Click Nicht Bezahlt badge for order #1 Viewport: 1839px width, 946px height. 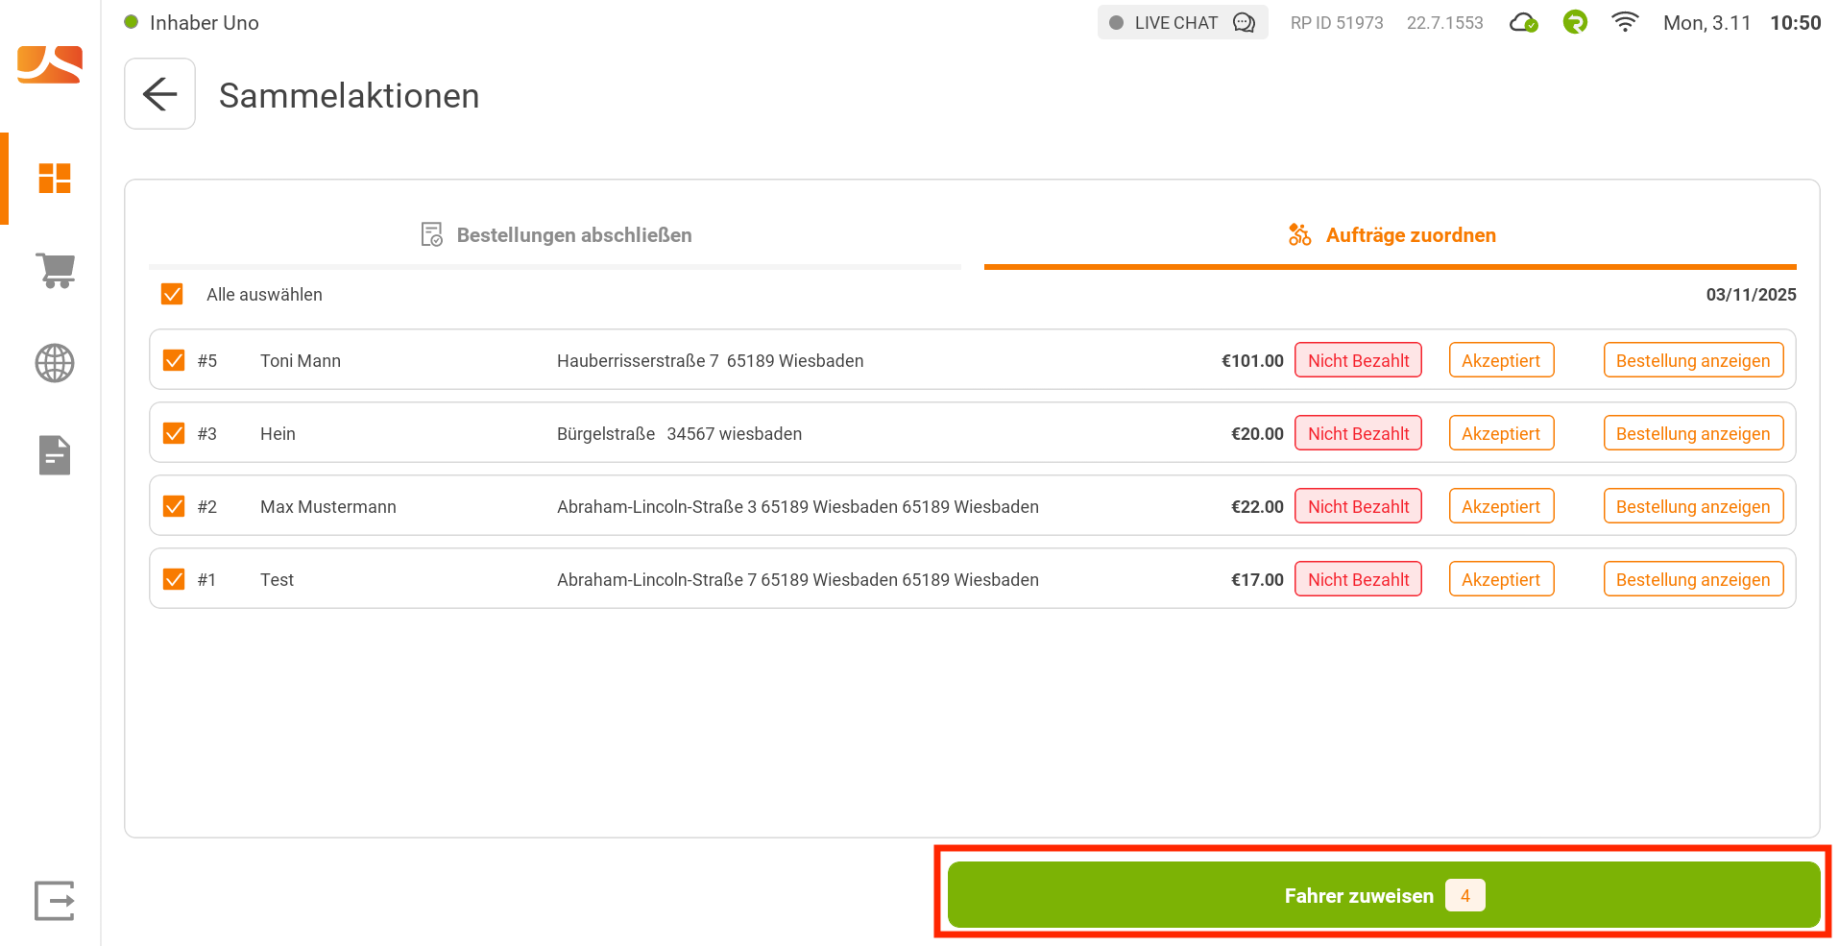(1358, 579)
